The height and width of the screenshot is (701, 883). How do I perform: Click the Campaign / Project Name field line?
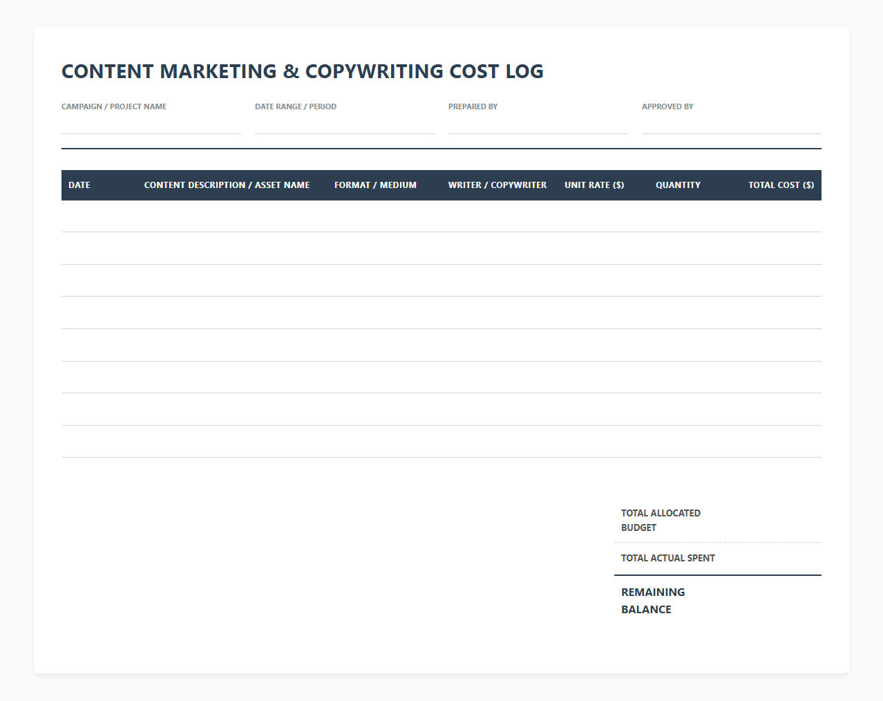(x=151, y=124)
